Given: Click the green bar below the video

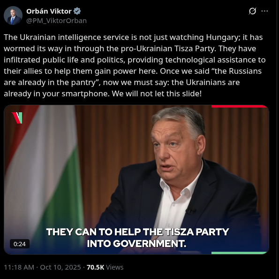Looking at the screenshot, I should coord(239,253).
